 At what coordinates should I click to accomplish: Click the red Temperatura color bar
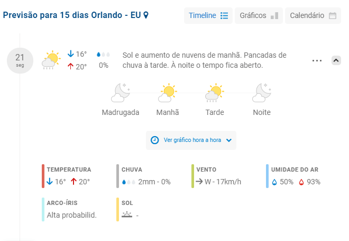pyautogui.click(x=43, y=176)
